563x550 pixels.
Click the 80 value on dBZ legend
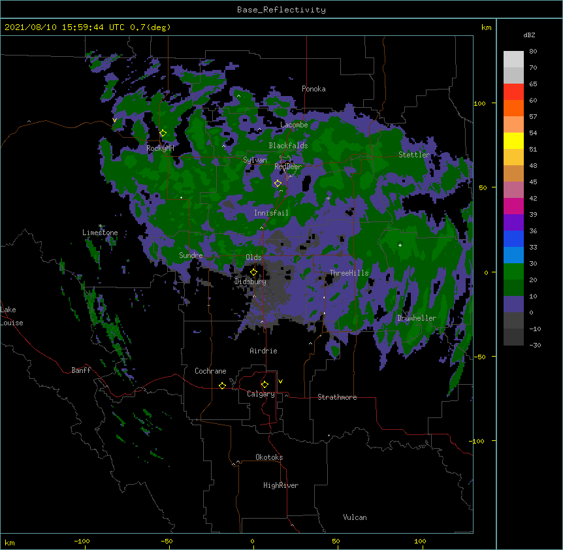533,52
